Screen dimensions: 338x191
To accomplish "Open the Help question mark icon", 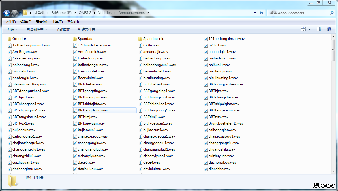I will 329,29.
